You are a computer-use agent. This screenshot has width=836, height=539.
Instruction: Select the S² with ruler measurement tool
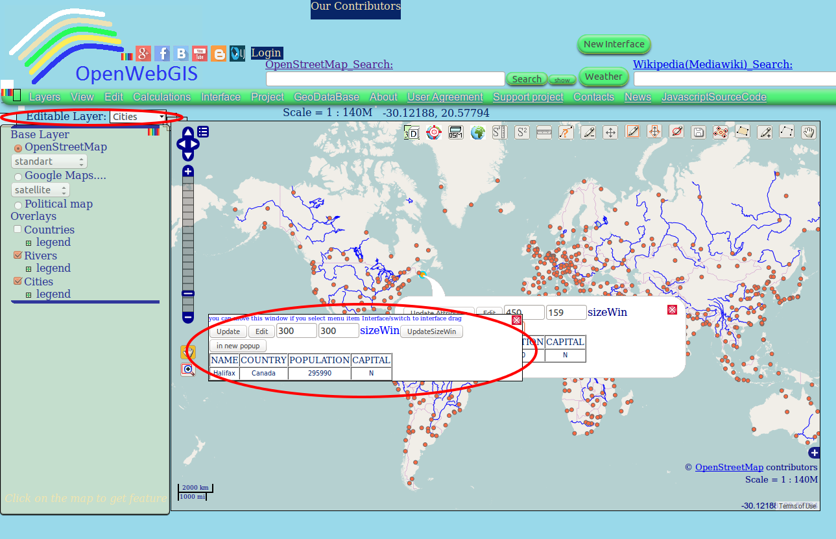tap(499, 132)
